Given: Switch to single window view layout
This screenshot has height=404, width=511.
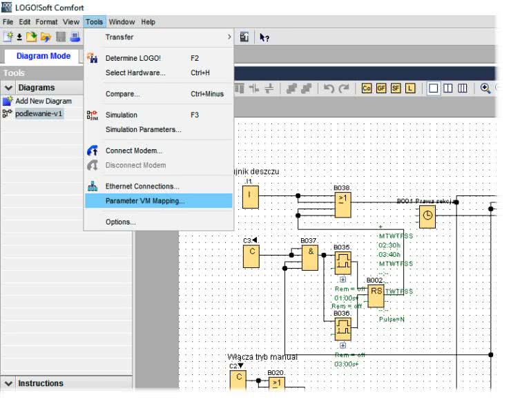Looking at the screenshot, I should point(433,88).
